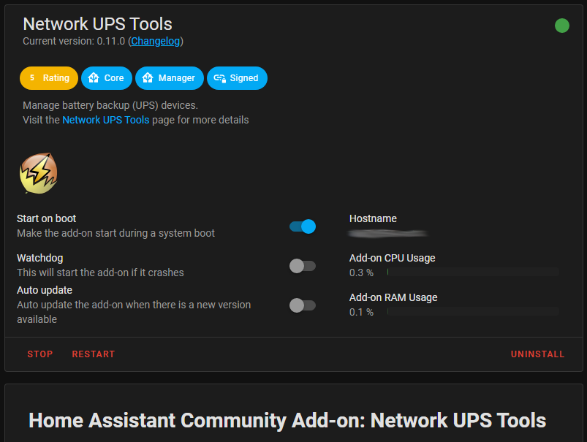Image resolution: width=587 pixels, height=442 pixels.
Task: Click the Home Assistant icon in Manager chip
Action: (148, 78)
